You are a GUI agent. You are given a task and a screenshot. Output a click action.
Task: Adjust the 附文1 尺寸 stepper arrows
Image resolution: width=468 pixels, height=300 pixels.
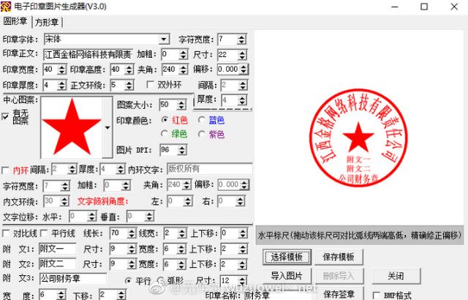[132, 249]
